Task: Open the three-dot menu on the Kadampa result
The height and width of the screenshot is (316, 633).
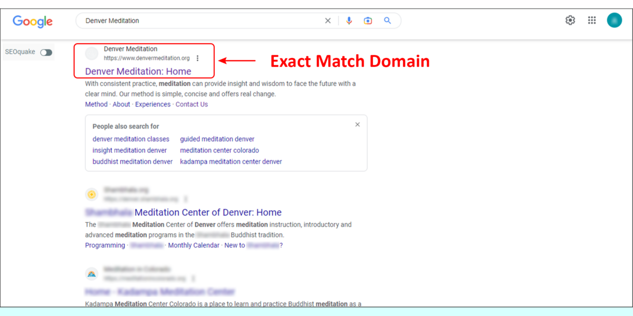Action: pyautogui.click(x=193, y=278)
